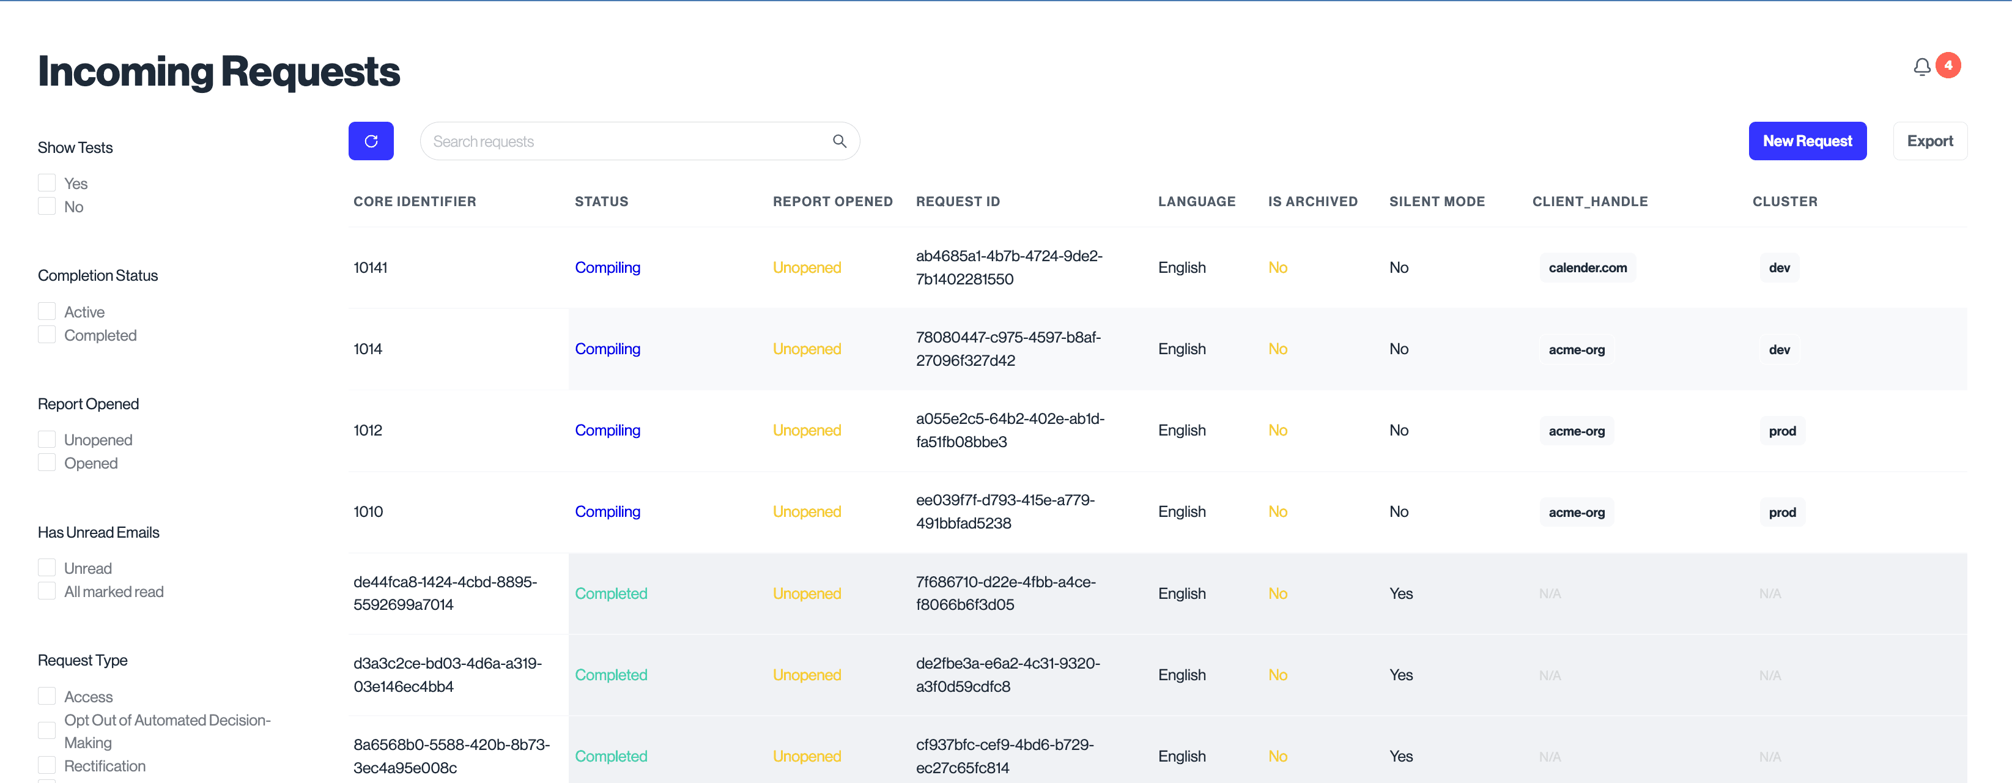Sort by the Core Identifier column header
The width and height of the screenshot is (2012, 783).
414,202
